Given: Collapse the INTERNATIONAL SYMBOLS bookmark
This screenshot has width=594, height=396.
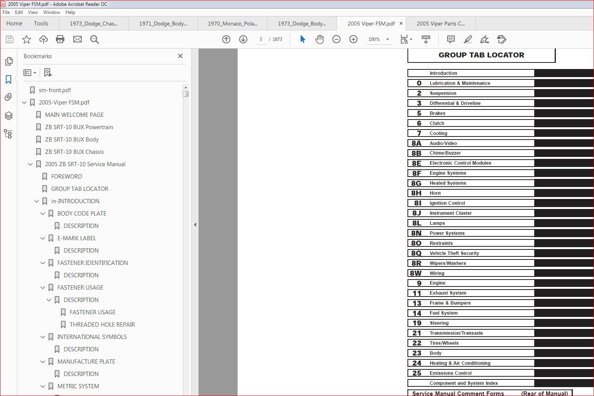Looking at the screenshot, I should point(43,337).
